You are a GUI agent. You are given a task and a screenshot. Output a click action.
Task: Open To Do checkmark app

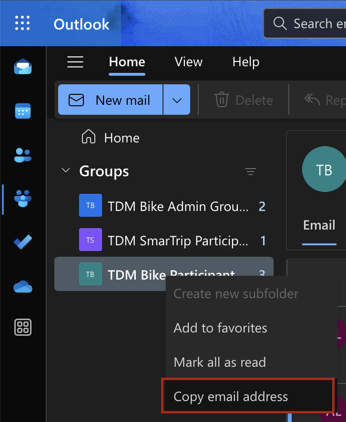23,241
